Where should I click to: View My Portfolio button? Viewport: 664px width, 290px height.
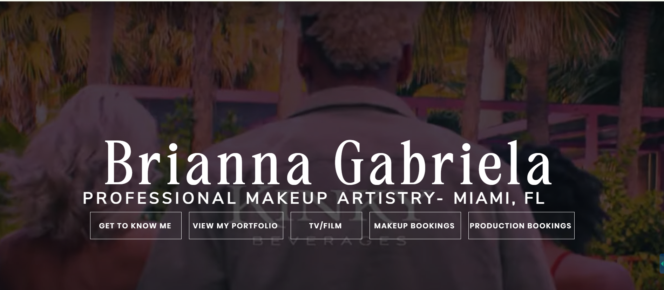pyautogui.click(x=236, y=226)
